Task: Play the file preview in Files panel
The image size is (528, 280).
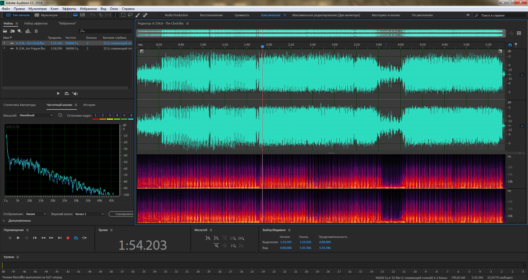Action: (x=58, y=94)
